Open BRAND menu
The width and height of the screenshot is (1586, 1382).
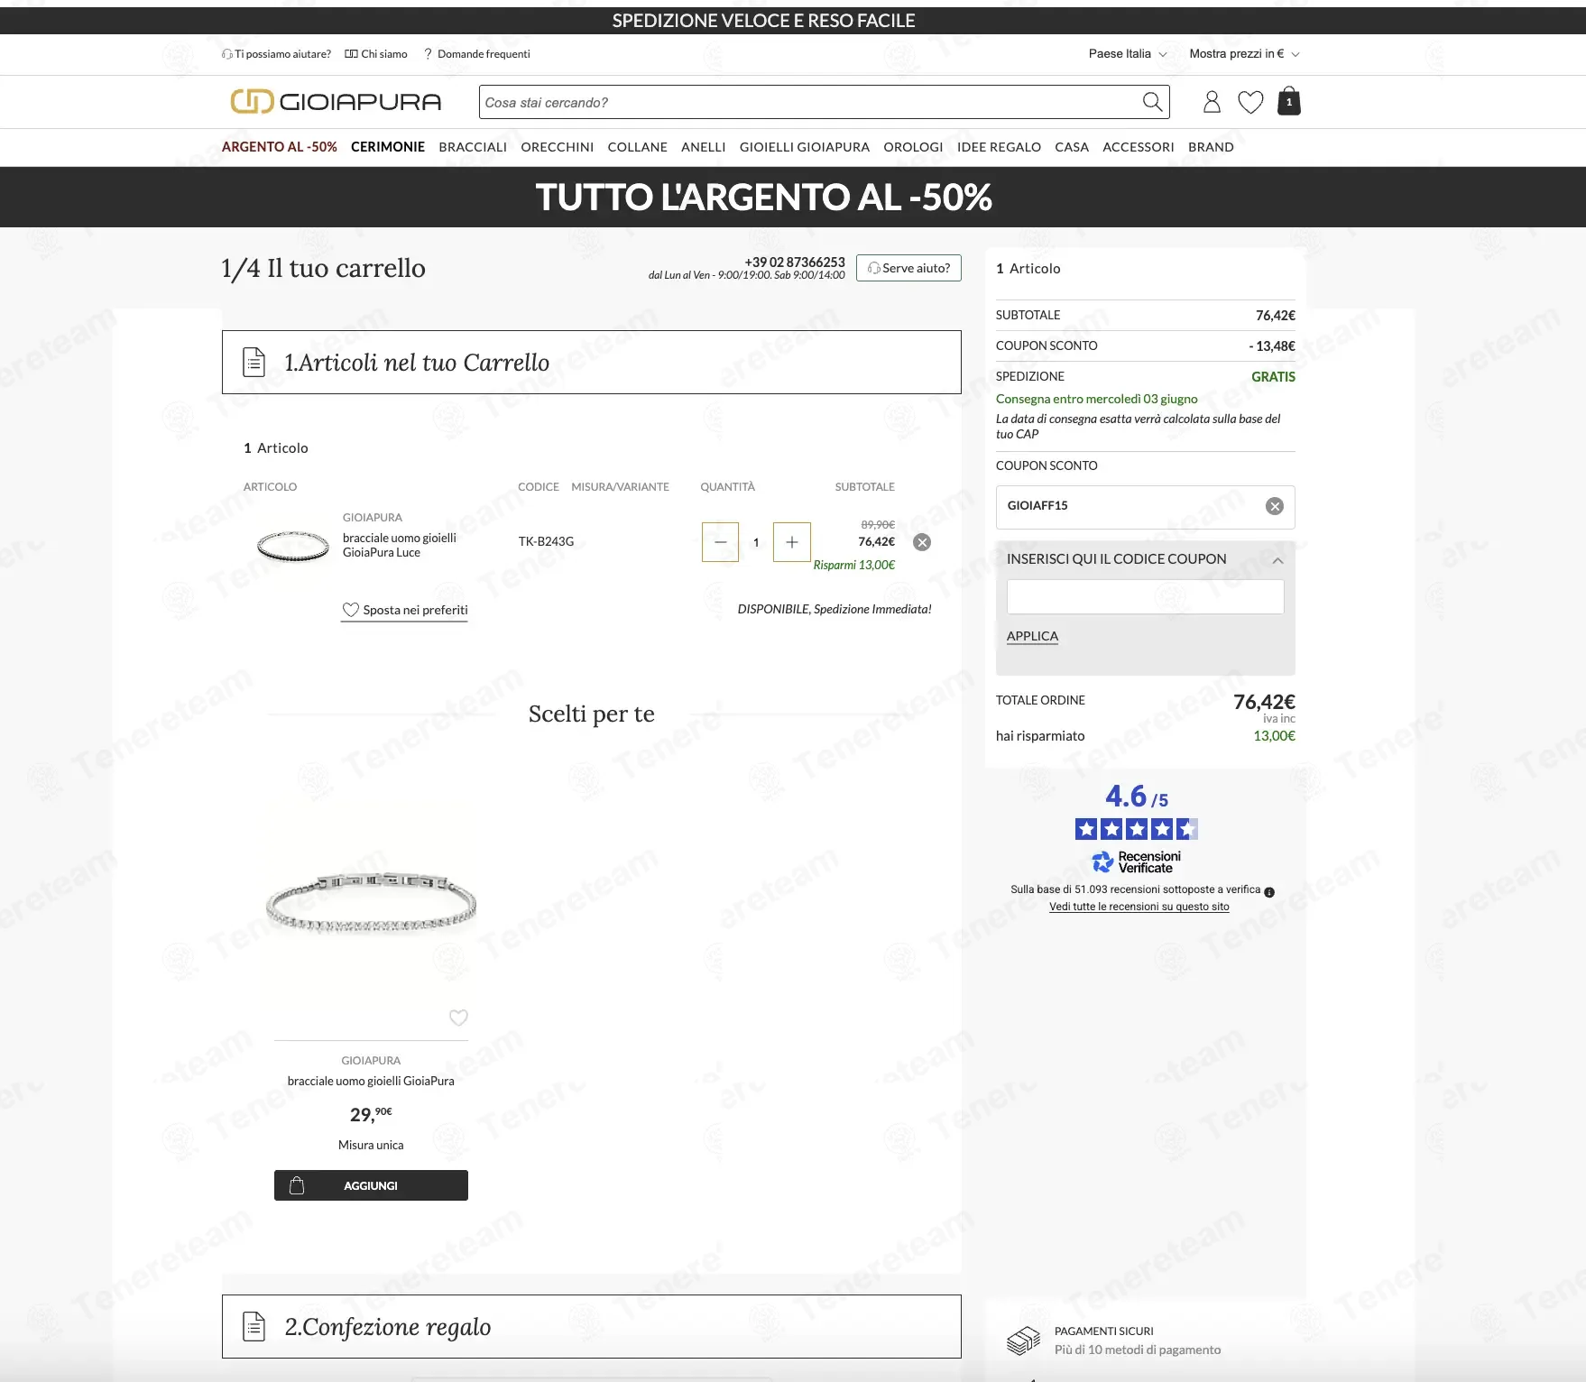coord(1211,147)
